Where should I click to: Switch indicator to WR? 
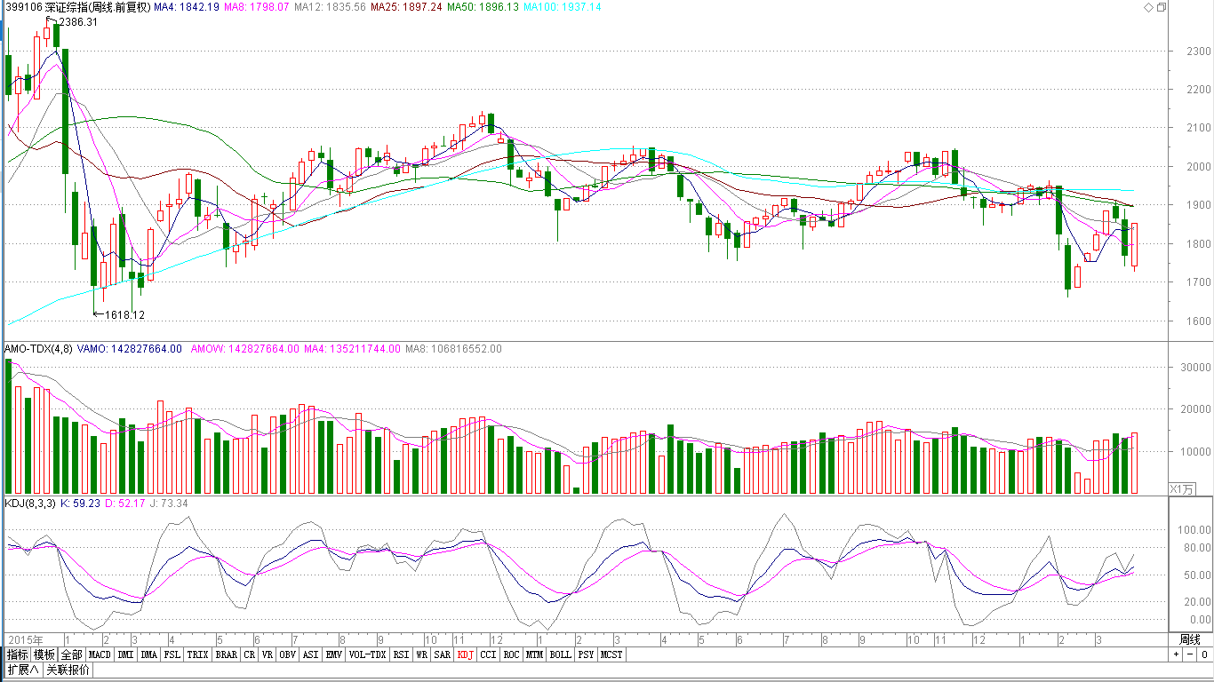[x=422, y=654]
